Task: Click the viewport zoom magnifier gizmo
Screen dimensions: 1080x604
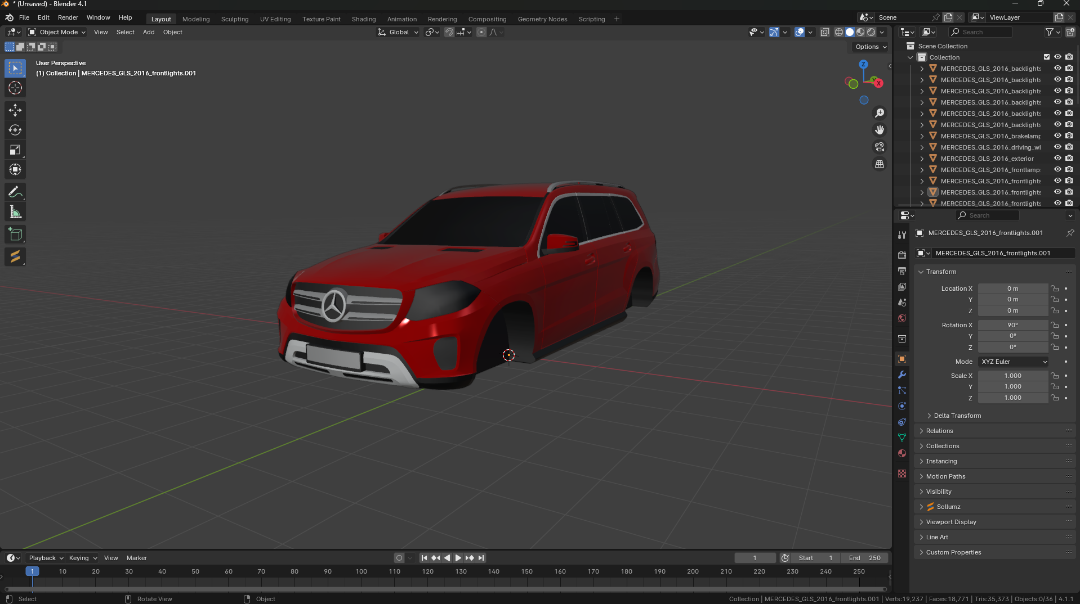Action: pyautogui.click(x=880, y=113)
